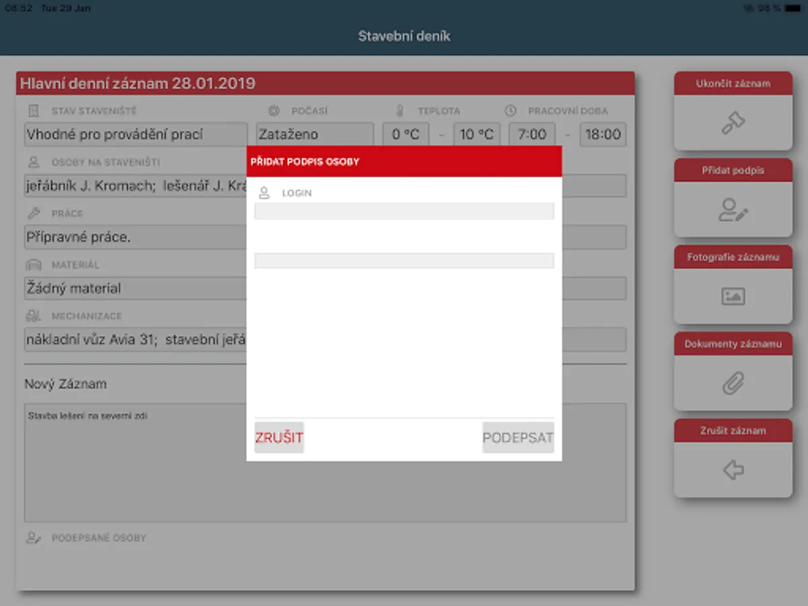The height and width of the screenshot is (606, 808).
Task: Click the PRACOVNÍ DOBA label
Action: [568, 110]
